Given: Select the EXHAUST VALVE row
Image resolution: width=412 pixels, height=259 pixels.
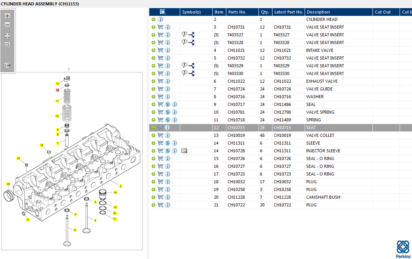Looking at the screenshot, I should pos(322,81).
